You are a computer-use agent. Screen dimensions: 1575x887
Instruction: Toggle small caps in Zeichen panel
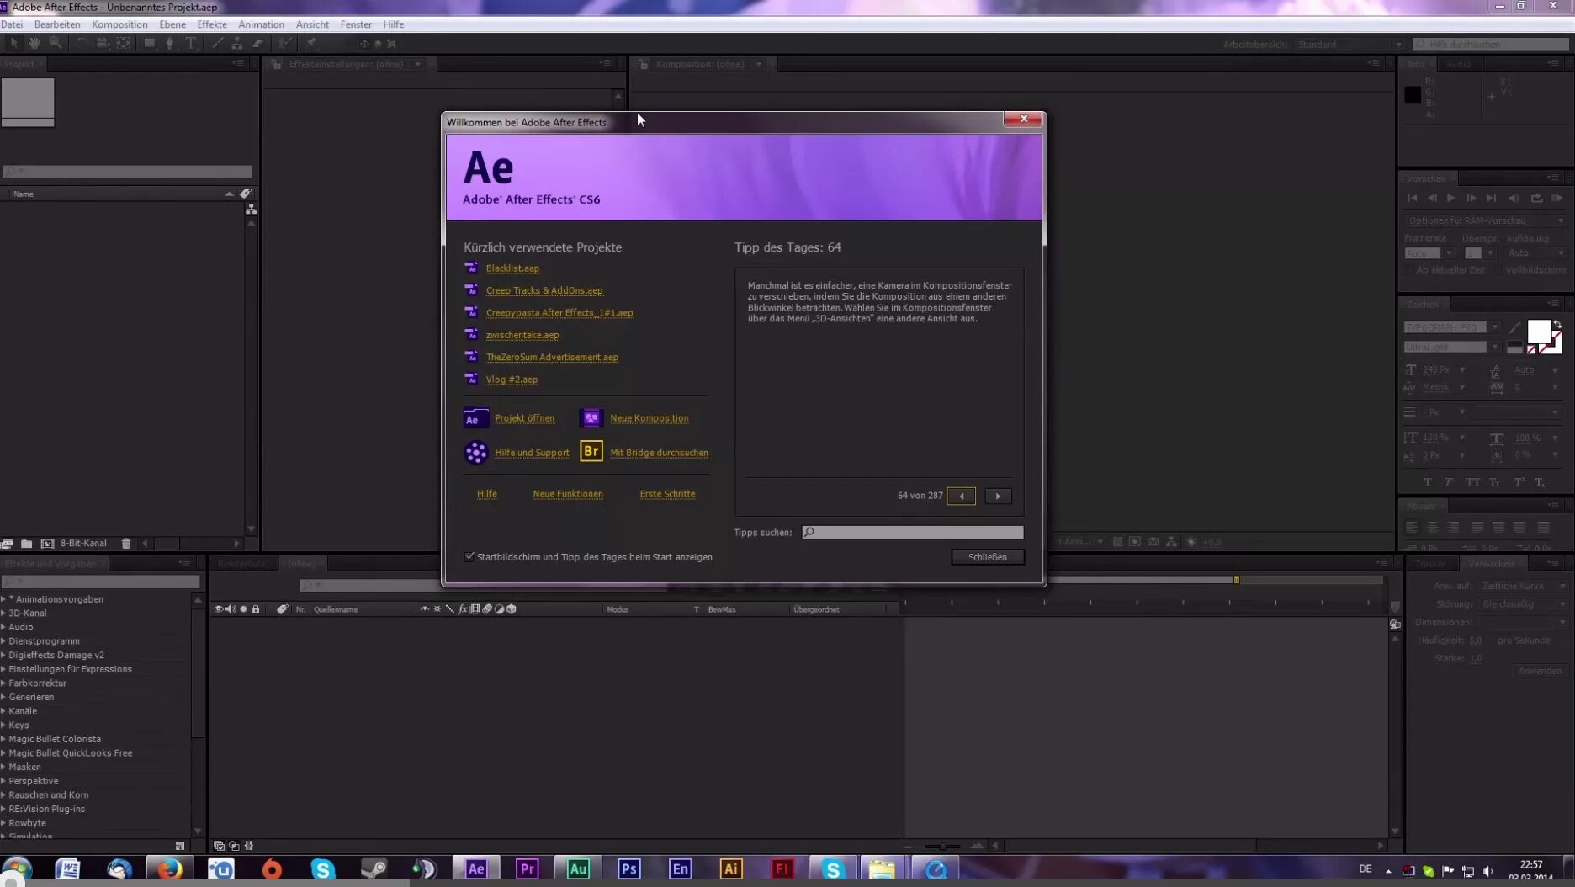pos(1495,482)
